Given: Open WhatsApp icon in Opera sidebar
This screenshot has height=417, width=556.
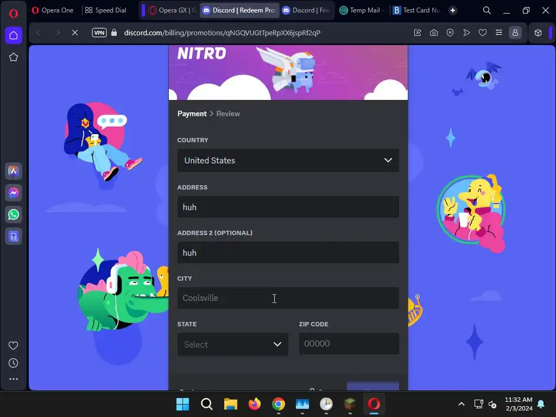Looking at the screenshot, I should [14, 214].
